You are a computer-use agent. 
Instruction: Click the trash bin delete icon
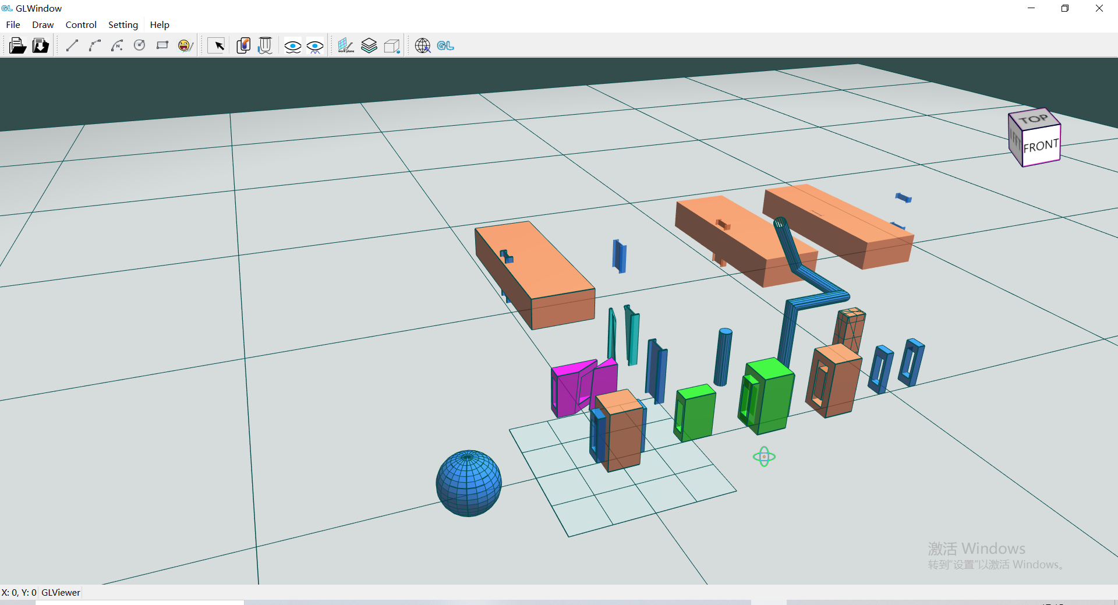(265, 45)
